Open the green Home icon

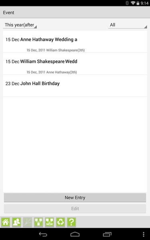tap(6, 222)
